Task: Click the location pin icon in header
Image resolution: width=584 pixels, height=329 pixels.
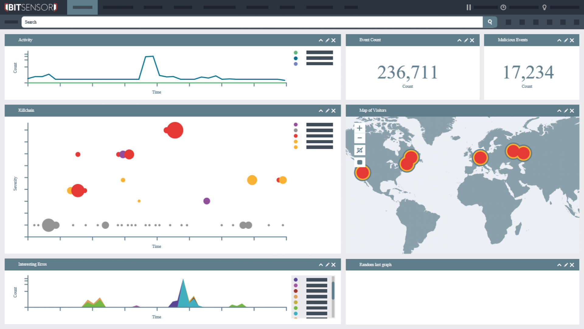Action: point(544,7)
